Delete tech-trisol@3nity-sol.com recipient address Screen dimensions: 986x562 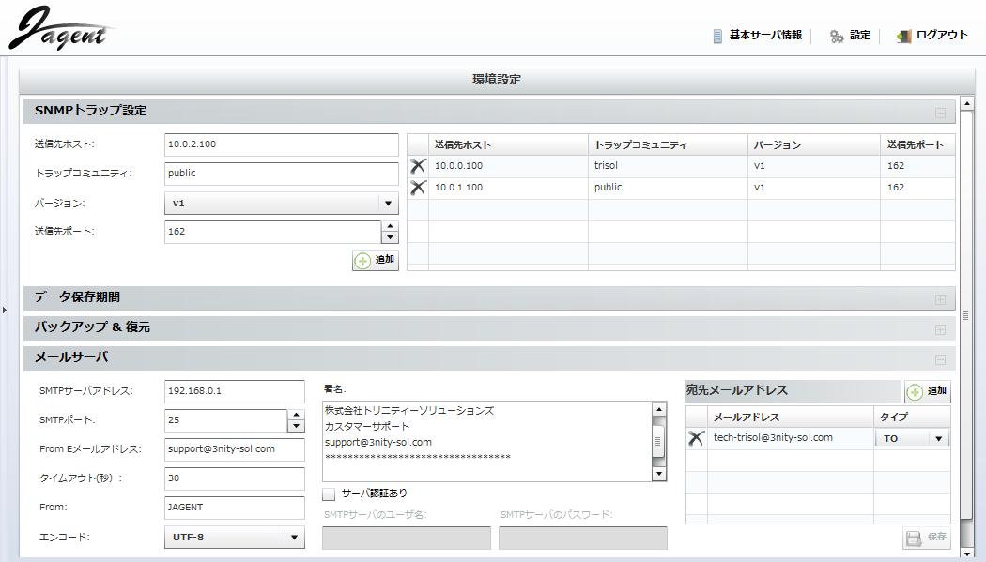696,438
